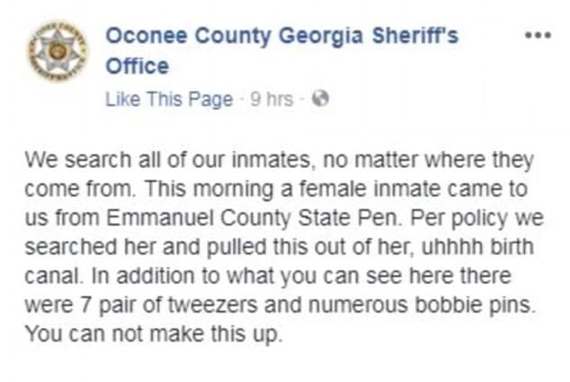Open the 9 hrs timestamp permalink

coord(272,99)
